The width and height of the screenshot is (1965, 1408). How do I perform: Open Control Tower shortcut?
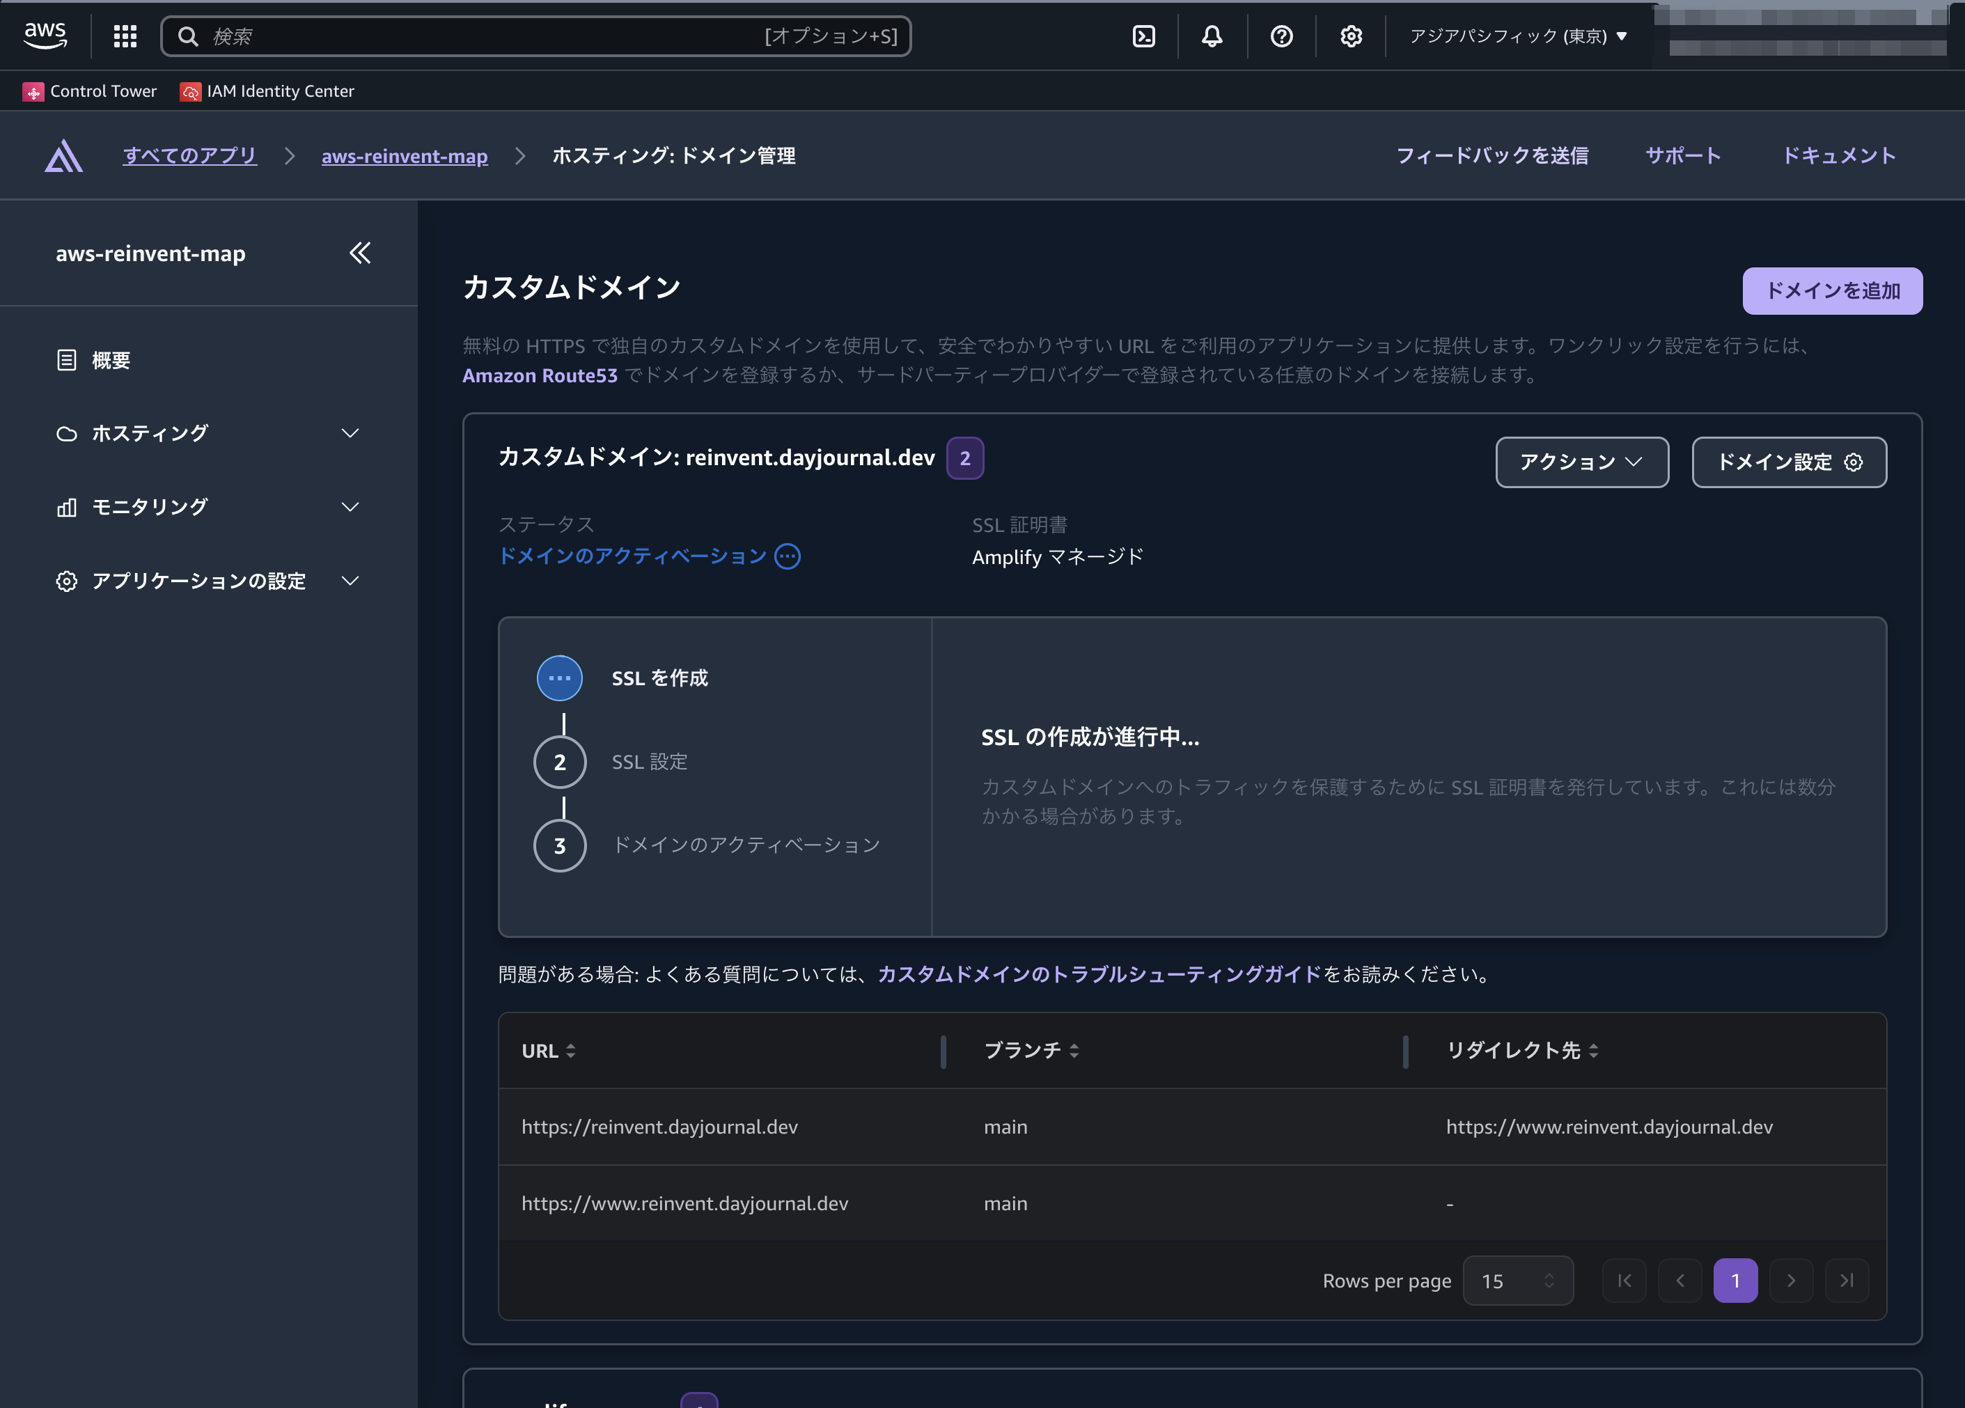(x=90, y=91)
